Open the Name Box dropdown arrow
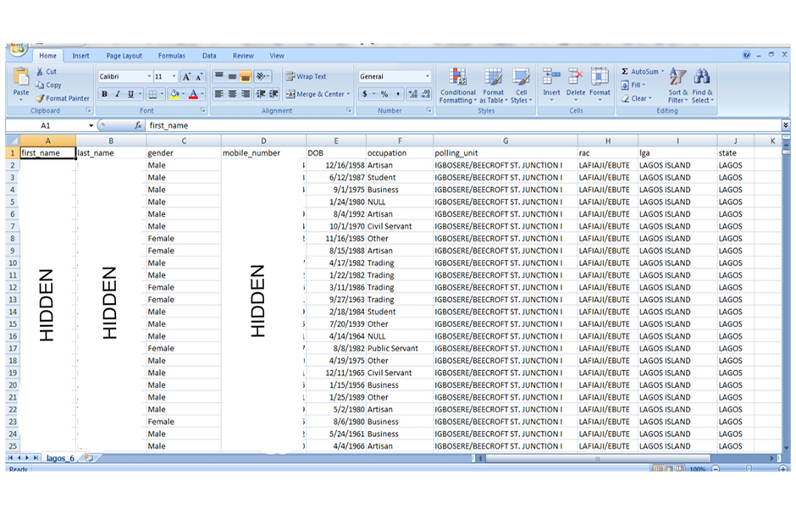 [91, 125]
